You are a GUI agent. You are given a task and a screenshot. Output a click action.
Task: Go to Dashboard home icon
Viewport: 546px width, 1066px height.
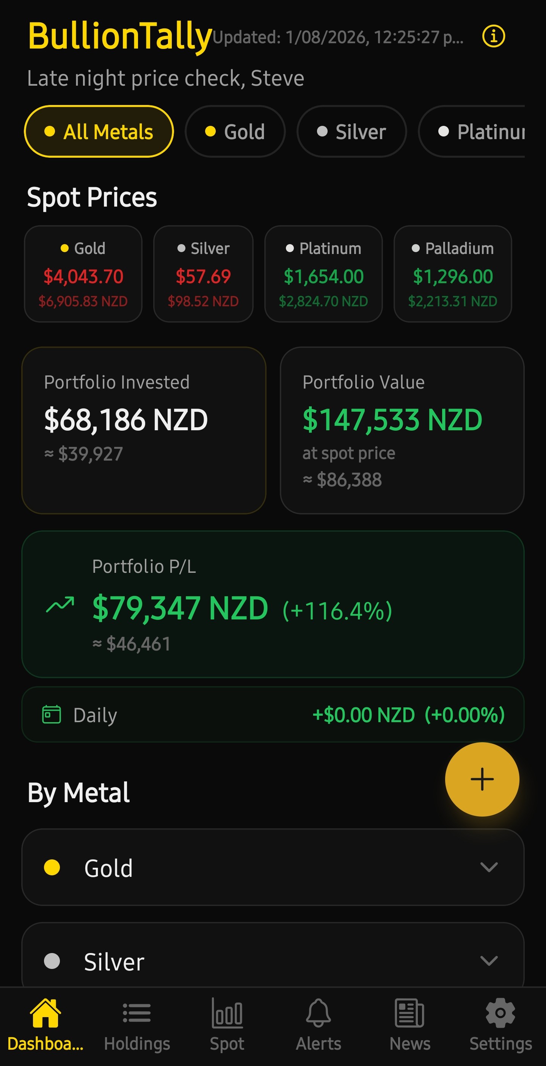tap(45, 1013)
